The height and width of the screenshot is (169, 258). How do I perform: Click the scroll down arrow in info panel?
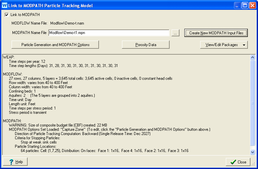(252, 152)
